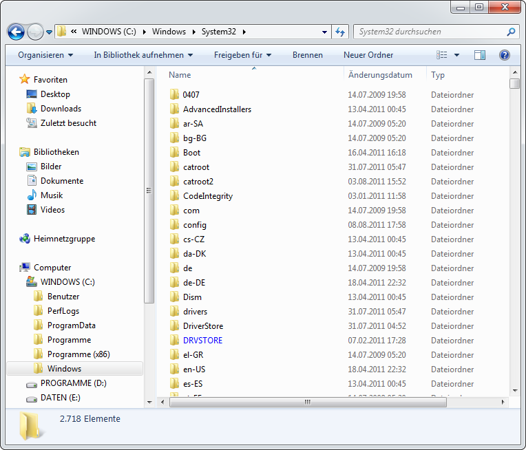Select the PROGRAMME (D:) drive
526x450 pixels.
pyautogui.click(x=74, y=383)
